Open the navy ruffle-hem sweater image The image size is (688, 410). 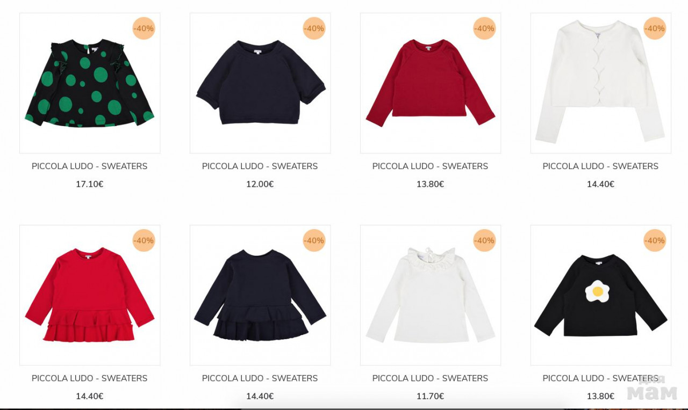[x=260, y=295]
